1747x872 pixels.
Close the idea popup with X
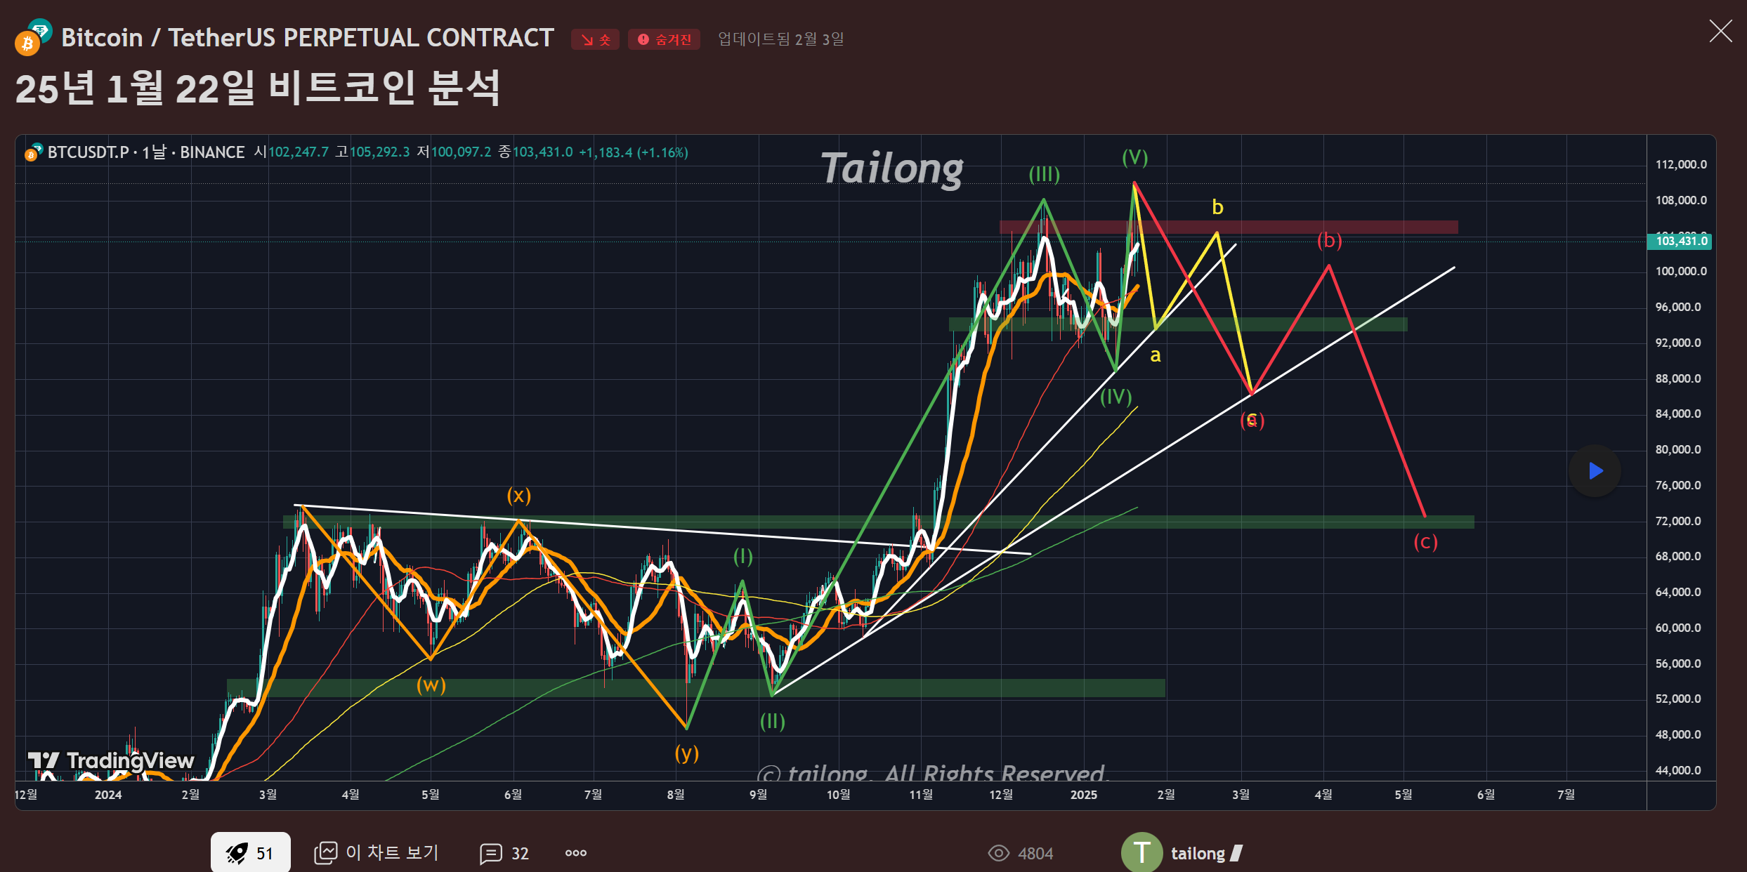(1720, 31)
